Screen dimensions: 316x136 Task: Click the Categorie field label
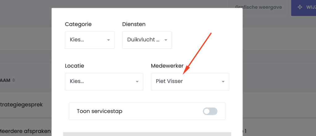click(78, 24)
